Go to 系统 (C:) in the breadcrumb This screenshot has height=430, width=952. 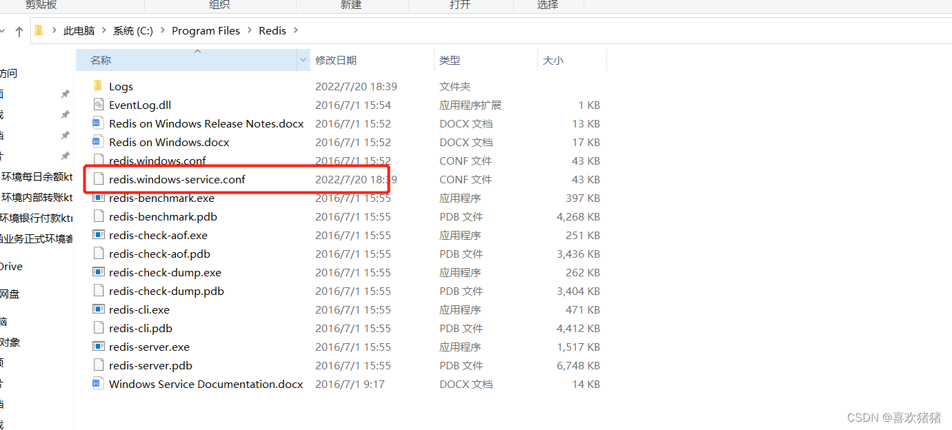(133, 31)
